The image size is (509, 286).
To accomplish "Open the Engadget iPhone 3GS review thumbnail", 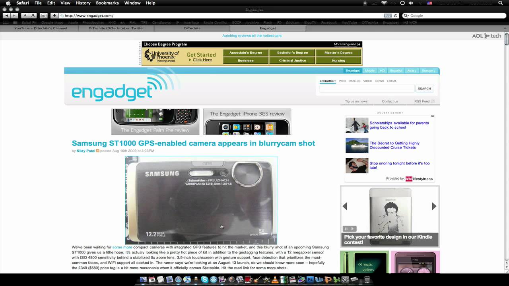I will tap(247, 122).
